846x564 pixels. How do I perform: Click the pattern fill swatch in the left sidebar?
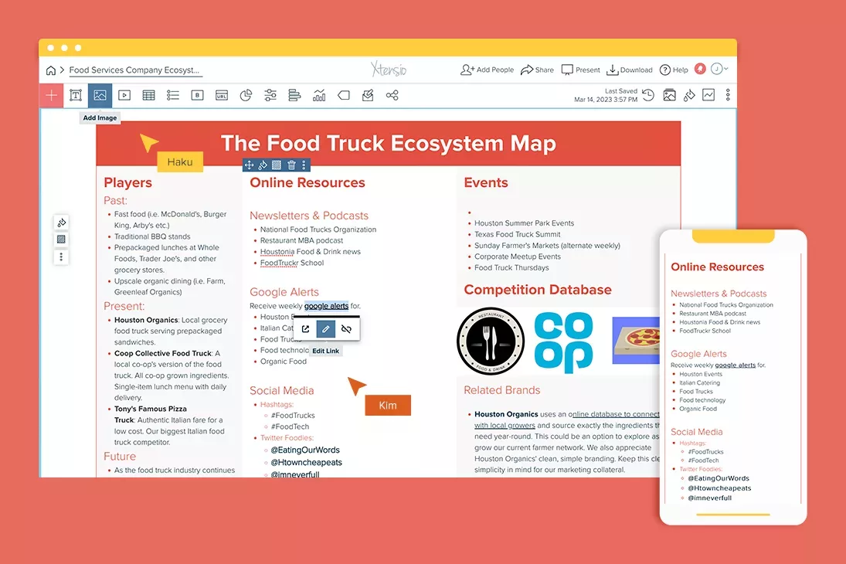click(61, 240)
